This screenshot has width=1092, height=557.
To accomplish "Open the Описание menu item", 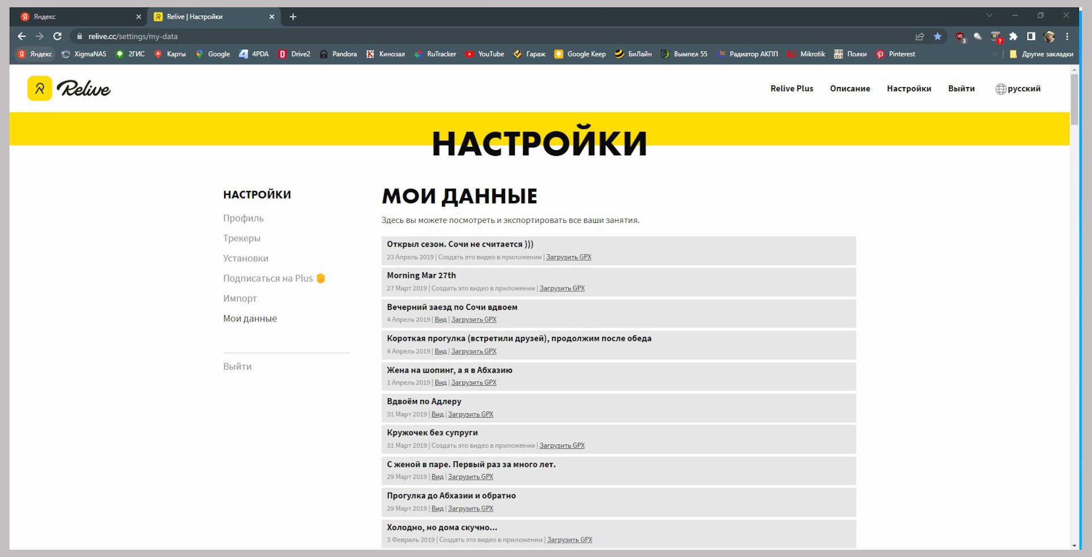I will tap(850, 88).
